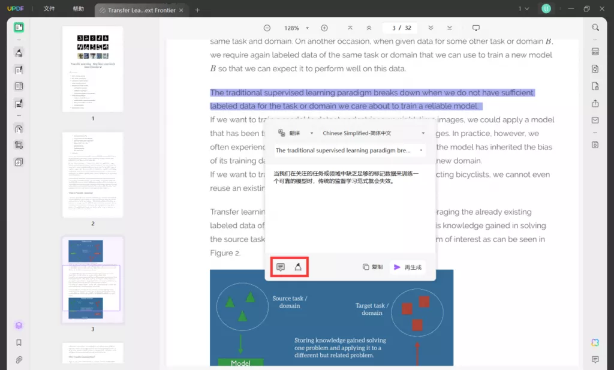Click the Figure 2 transfer learning diagram
The width and height of the screenshot is (614, 370).
pyautogui.click(x=332, y=318)
